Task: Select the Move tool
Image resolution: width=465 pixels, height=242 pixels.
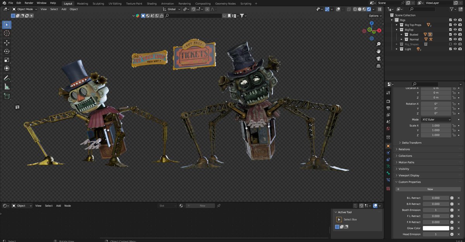Action: [7, 43]
